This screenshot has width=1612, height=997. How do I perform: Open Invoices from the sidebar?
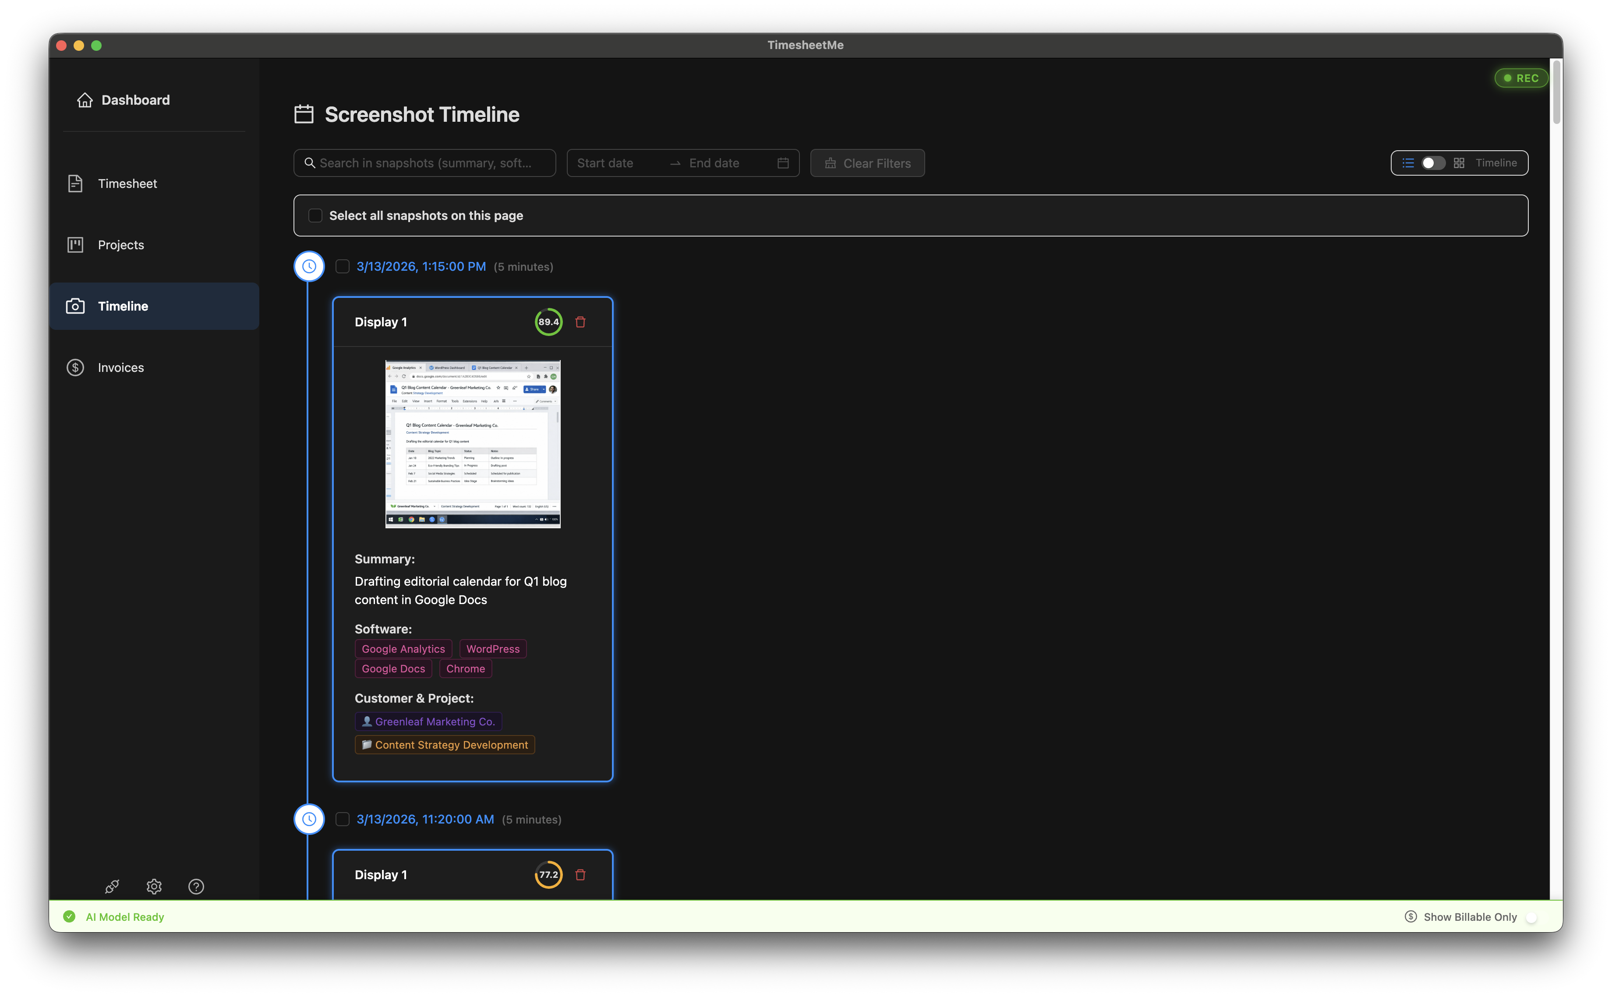click(x=120, y=367)
